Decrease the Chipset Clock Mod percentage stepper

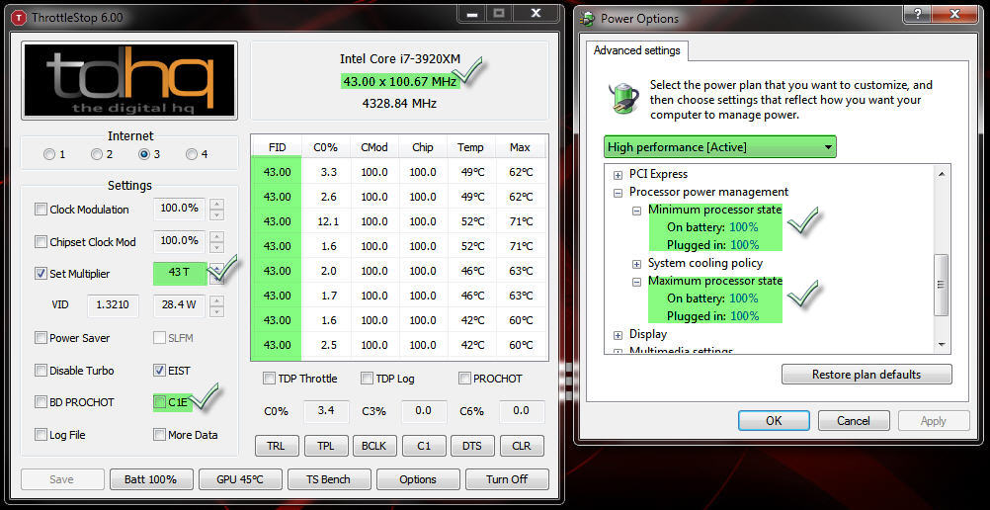coord(216,247)
